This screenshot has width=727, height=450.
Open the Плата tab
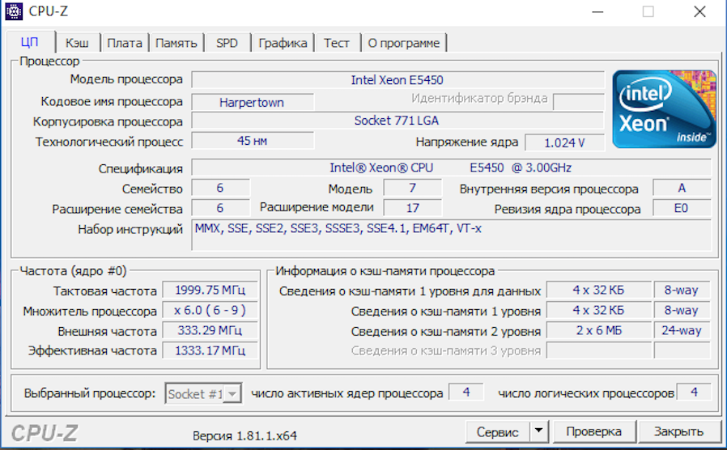[x=125, y=43]
